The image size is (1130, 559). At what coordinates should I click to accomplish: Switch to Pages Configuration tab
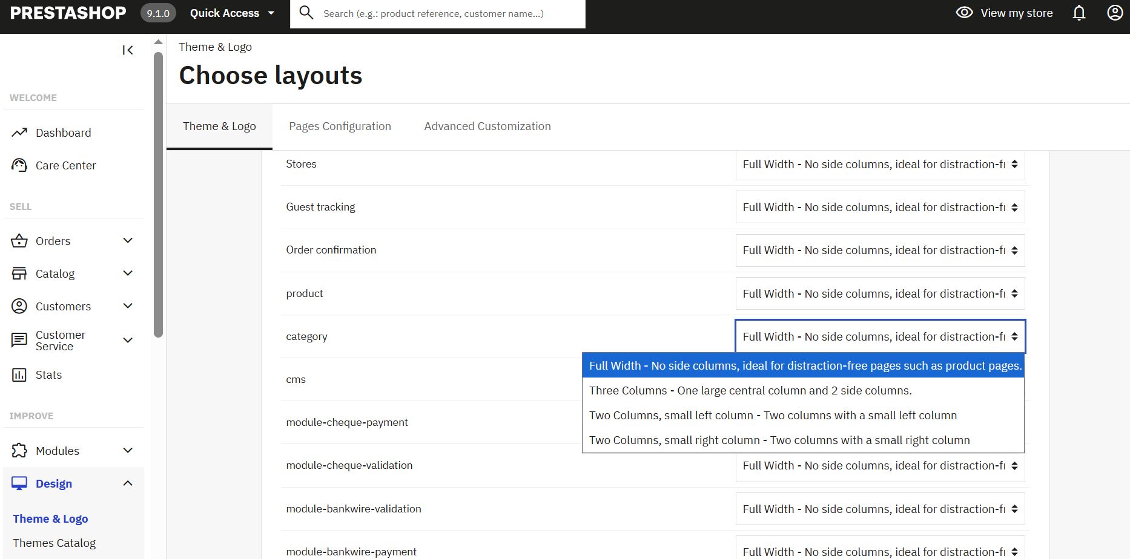[x=340, y=126]
